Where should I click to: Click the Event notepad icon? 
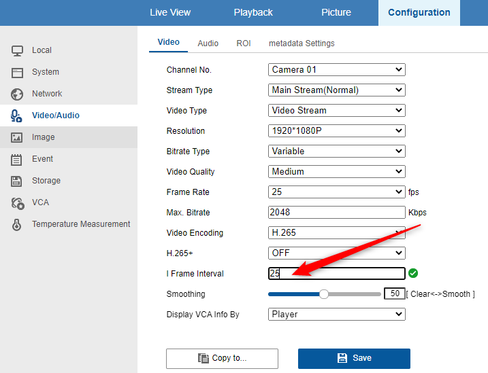point(16,160)
